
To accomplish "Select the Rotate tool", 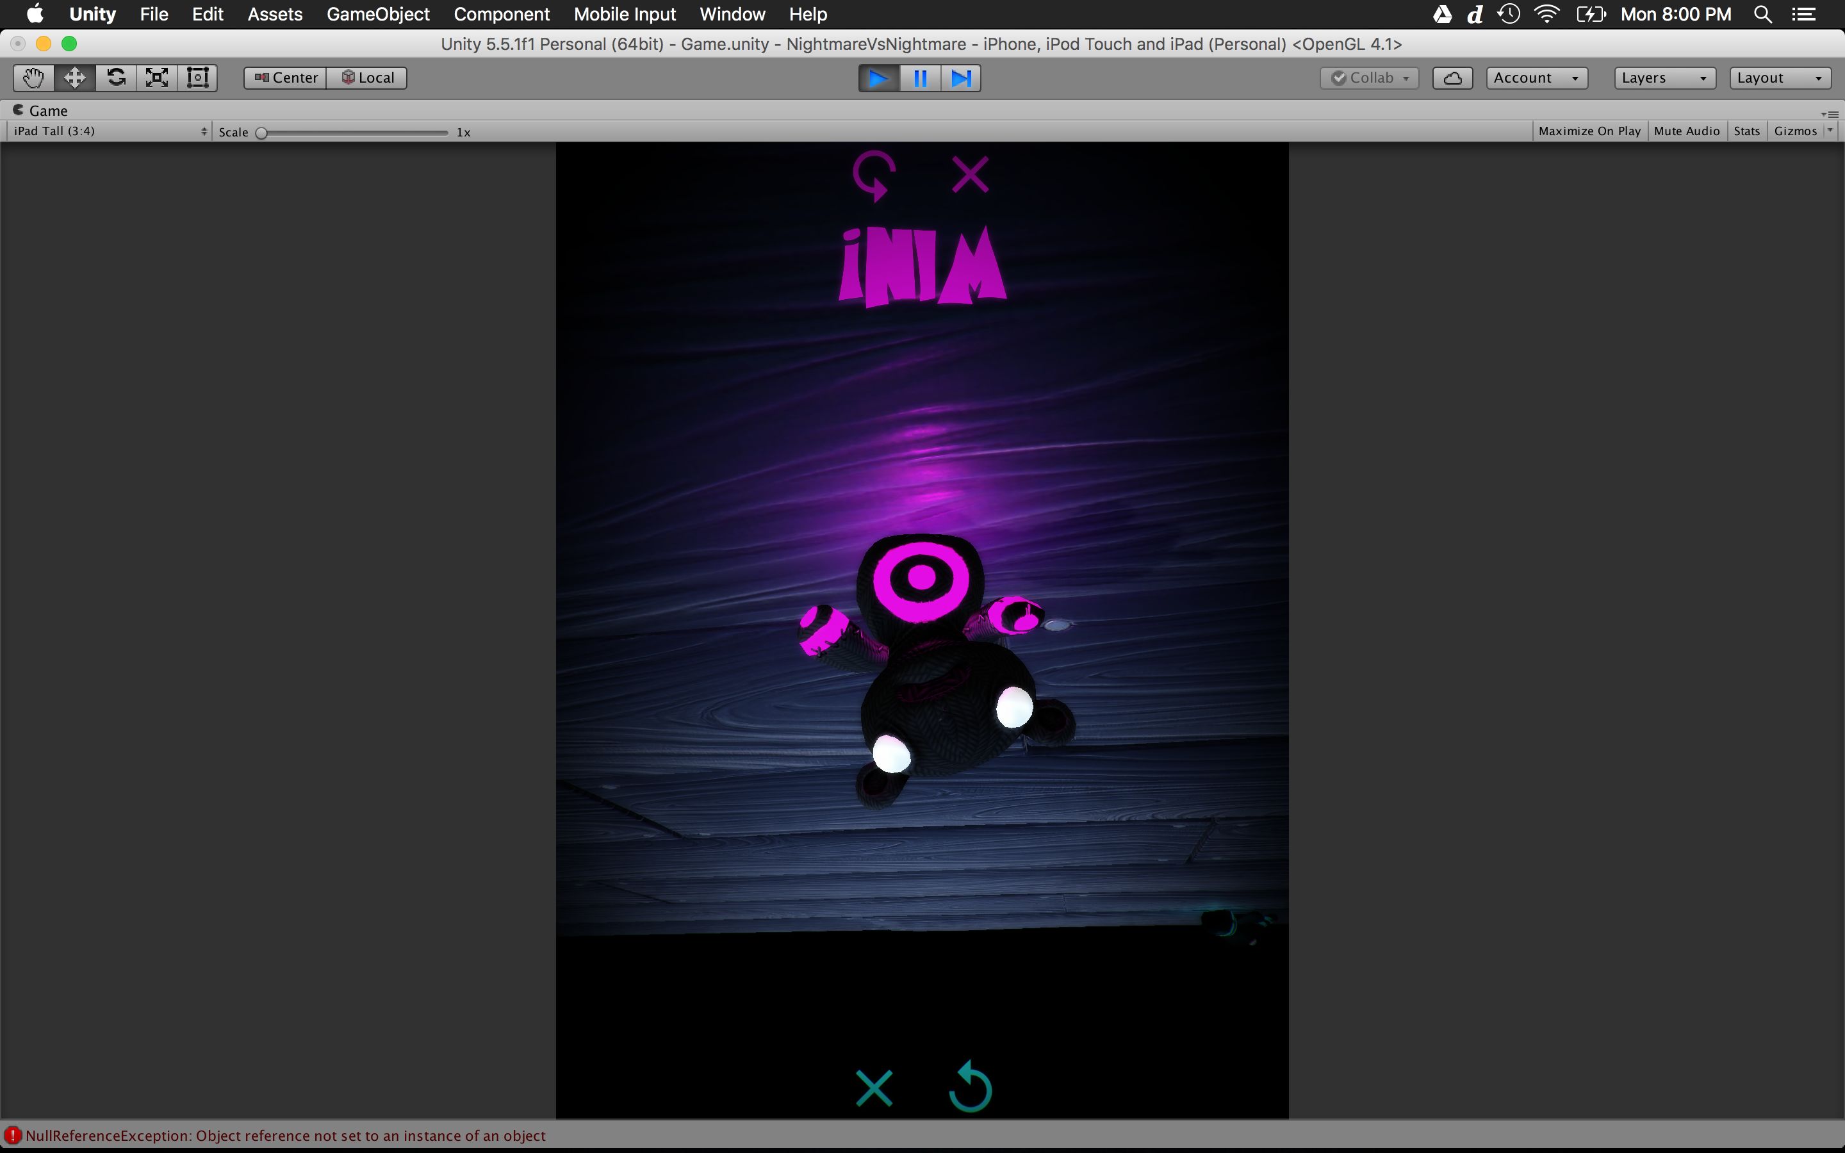I will coord(116,78).
